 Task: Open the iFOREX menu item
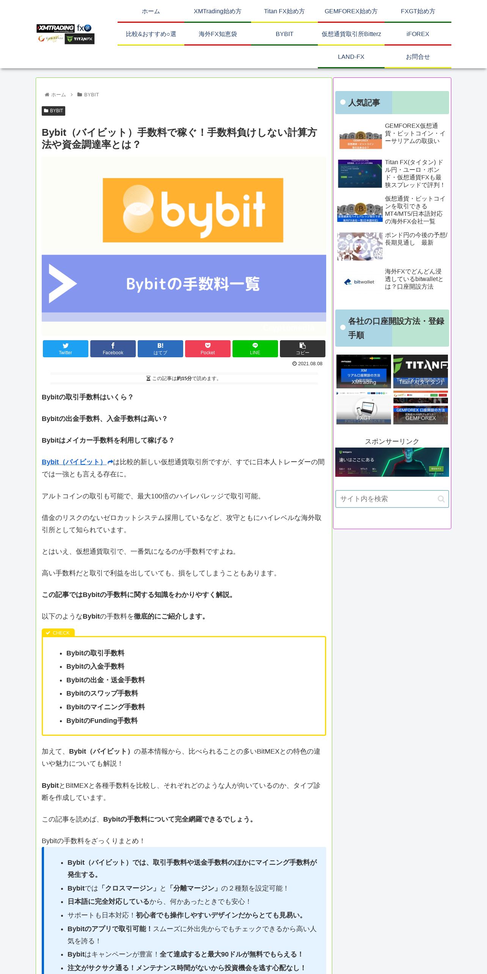coord(418,34)
